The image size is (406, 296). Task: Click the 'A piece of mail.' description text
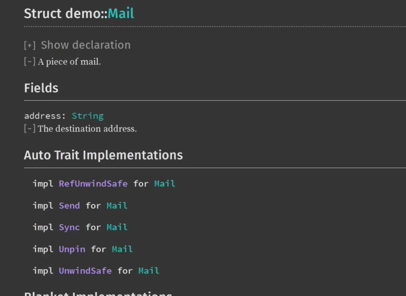(69, 62)
